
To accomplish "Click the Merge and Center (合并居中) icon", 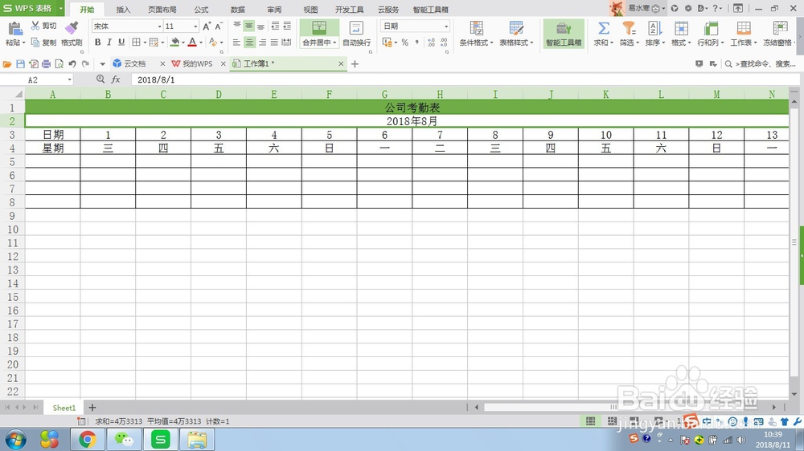I will tap(319, 28).
